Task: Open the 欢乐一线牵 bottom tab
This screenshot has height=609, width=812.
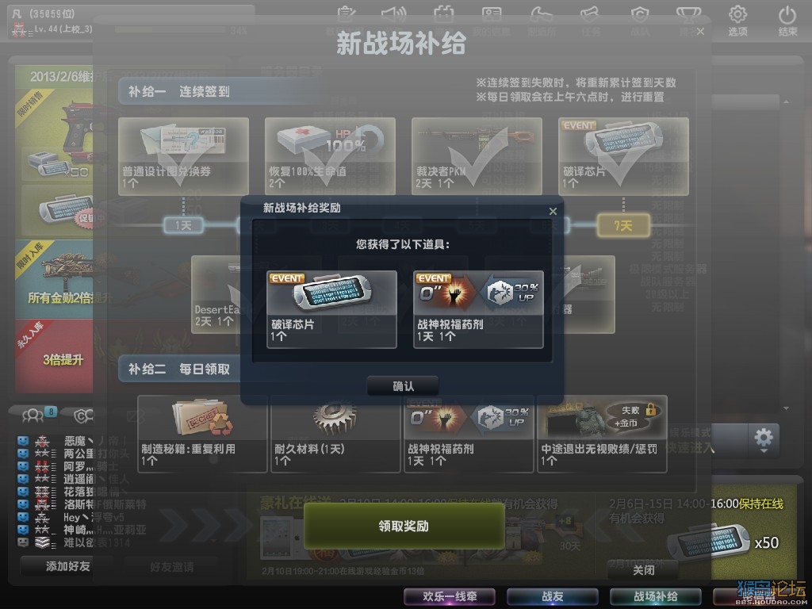Action: [x=450, y=596]
